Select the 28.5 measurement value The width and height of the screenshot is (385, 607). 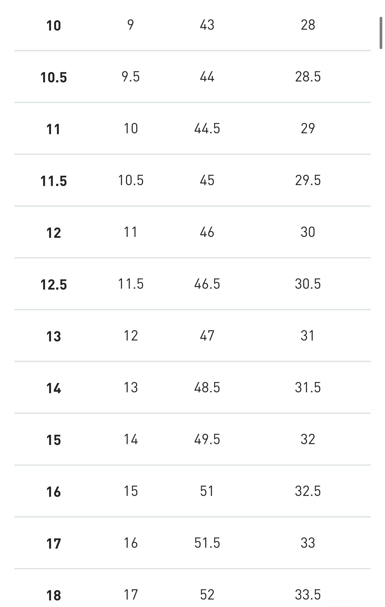(308, 77)
